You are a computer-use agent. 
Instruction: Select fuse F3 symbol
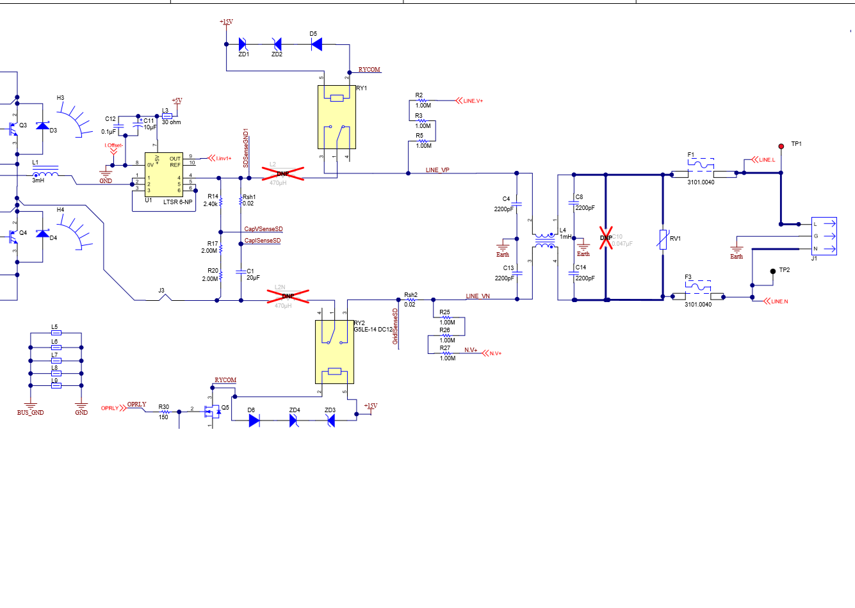coord(698,291)
